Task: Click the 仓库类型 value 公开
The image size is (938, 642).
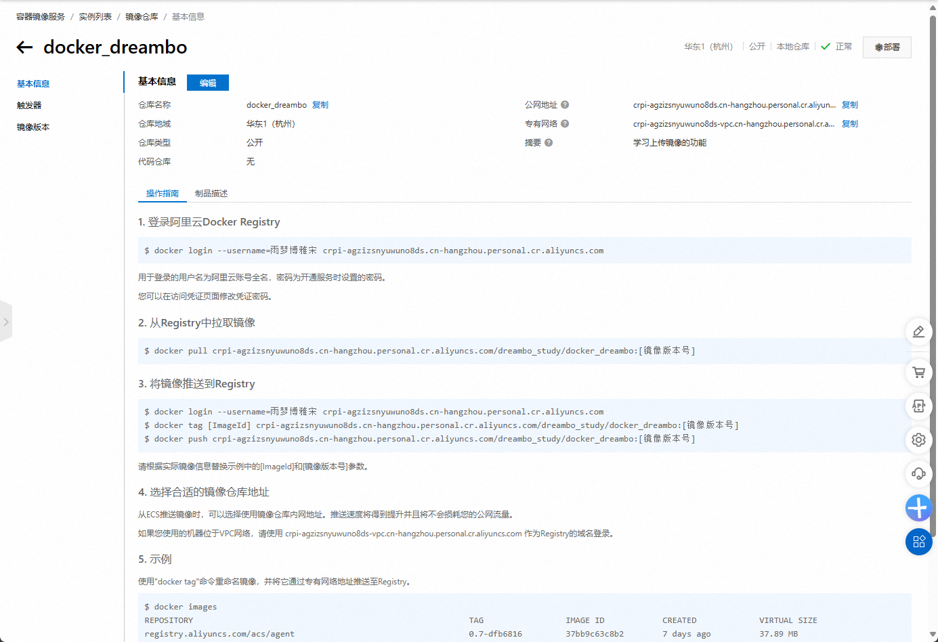Action: click(255, 143)
